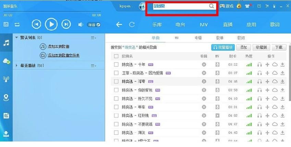Show 专辑 search results
This screenshot has width=291, height=147.
[x=198, y=38]
